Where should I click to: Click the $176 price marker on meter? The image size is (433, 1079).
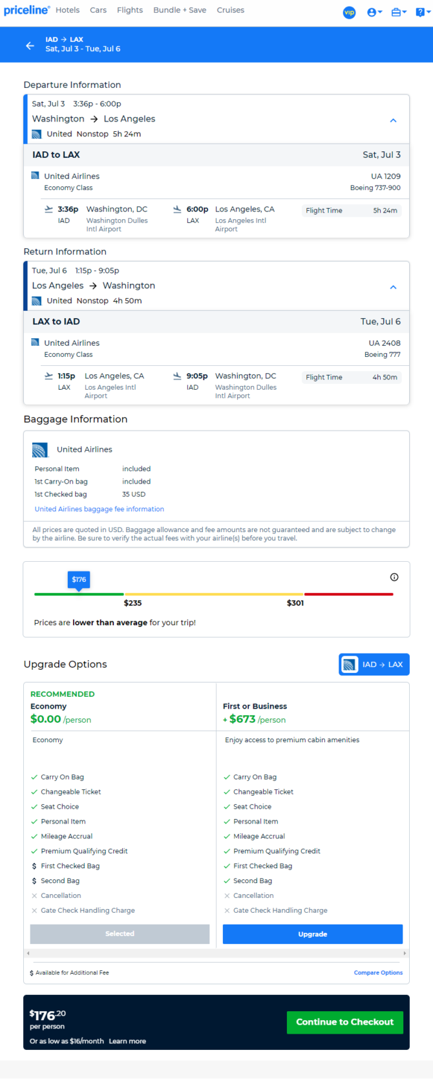pyautogui.click(x=79, y=580)
